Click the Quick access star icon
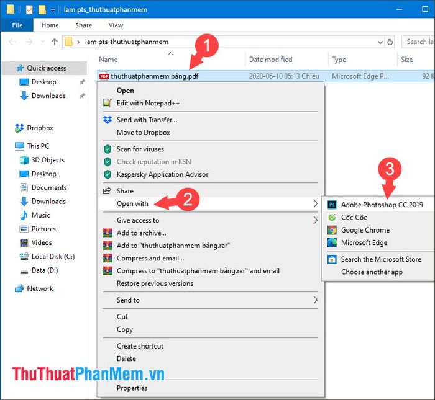This screenshot has height=400, width=435. [x=20, y=68]
